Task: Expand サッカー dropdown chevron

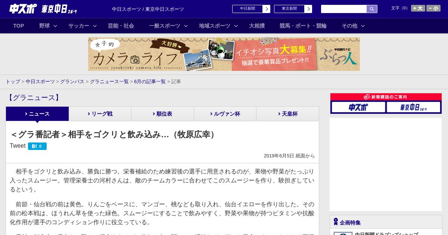Action: pos(95,26)
